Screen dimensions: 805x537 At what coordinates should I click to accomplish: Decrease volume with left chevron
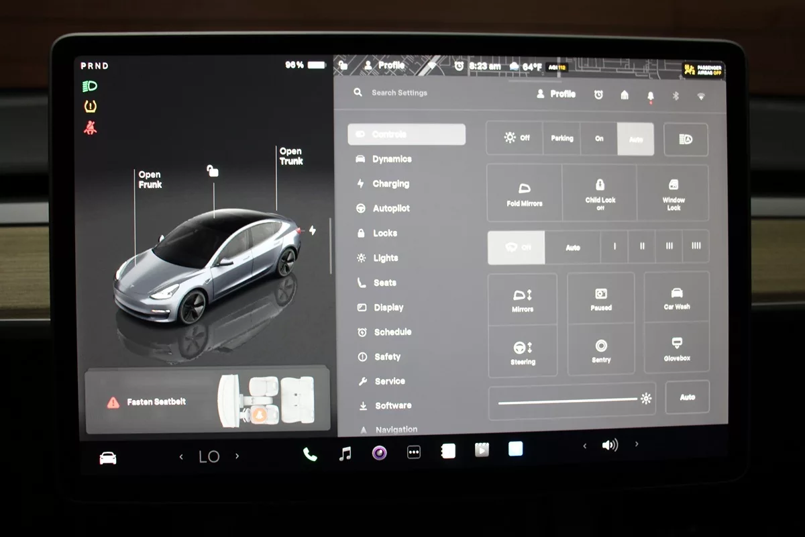(584, 446)
